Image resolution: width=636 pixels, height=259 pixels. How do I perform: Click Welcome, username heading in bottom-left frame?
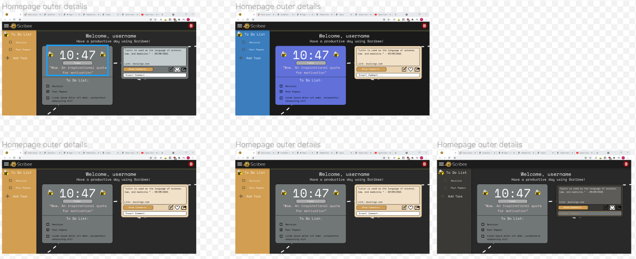(111, 174)
